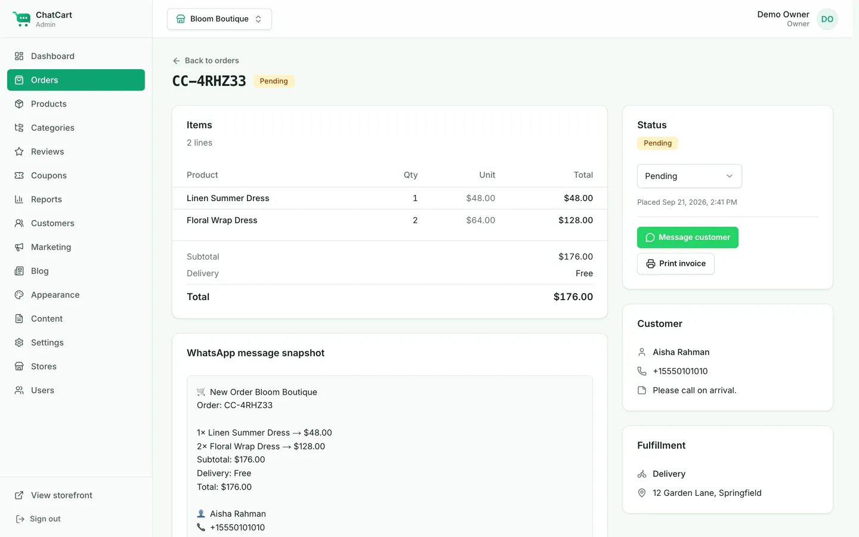Click Message customer button

688,237
